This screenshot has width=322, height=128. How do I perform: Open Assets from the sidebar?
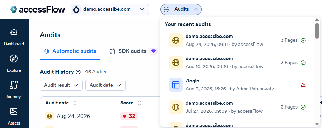14,116
